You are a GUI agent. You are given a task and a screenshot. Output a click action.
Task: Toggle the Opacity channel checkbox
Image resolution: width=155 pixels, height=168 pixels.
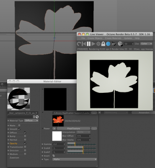tap(25, 143)
